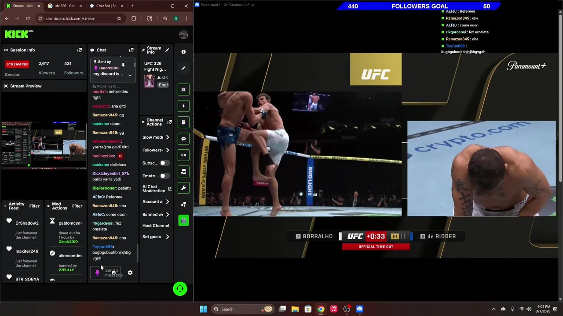Screen dimensions: 563x316
Task: Expand the Banned words option
Action: click(x=167, y=215)
